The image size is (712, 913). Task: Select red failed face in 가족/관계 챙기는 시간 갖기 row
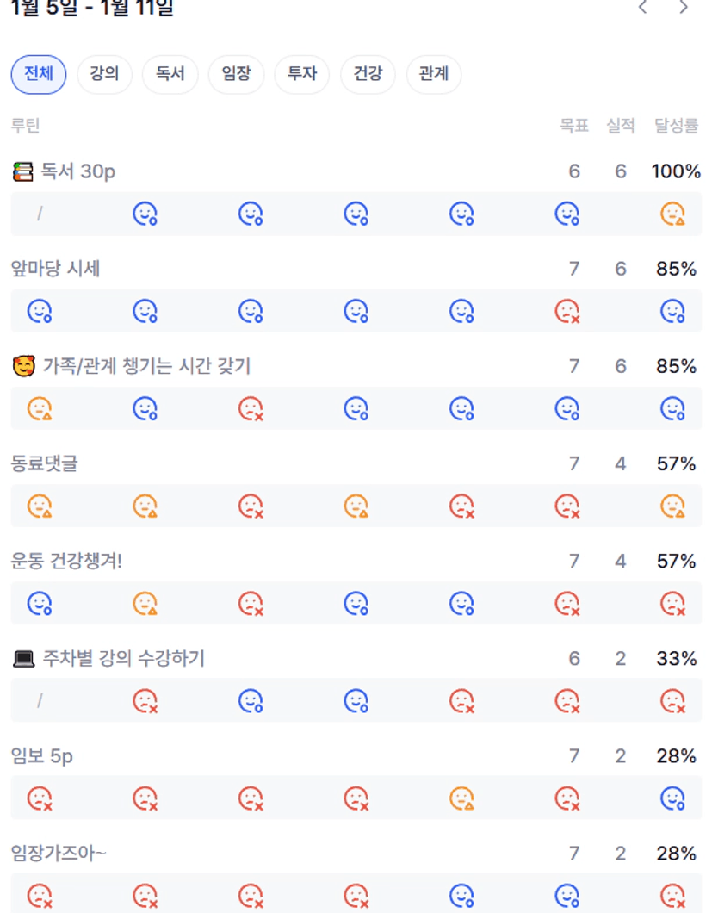pyautogui.click(x=251, y=408)
